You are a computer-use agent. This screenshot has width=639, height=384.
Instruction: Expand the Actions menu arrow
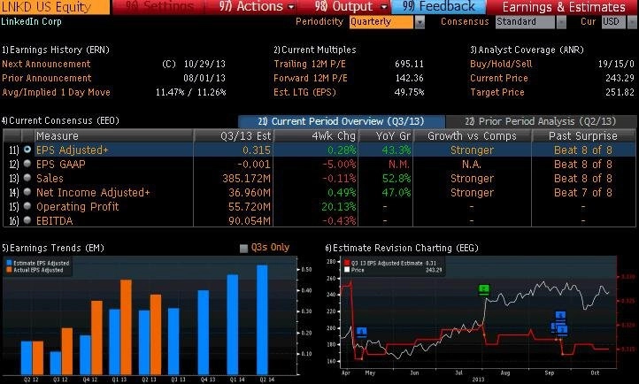291,7
